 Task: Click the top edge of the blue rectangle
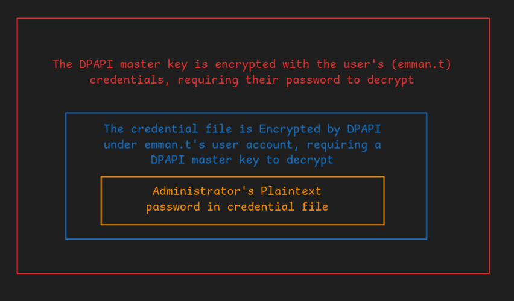(246, 113)
